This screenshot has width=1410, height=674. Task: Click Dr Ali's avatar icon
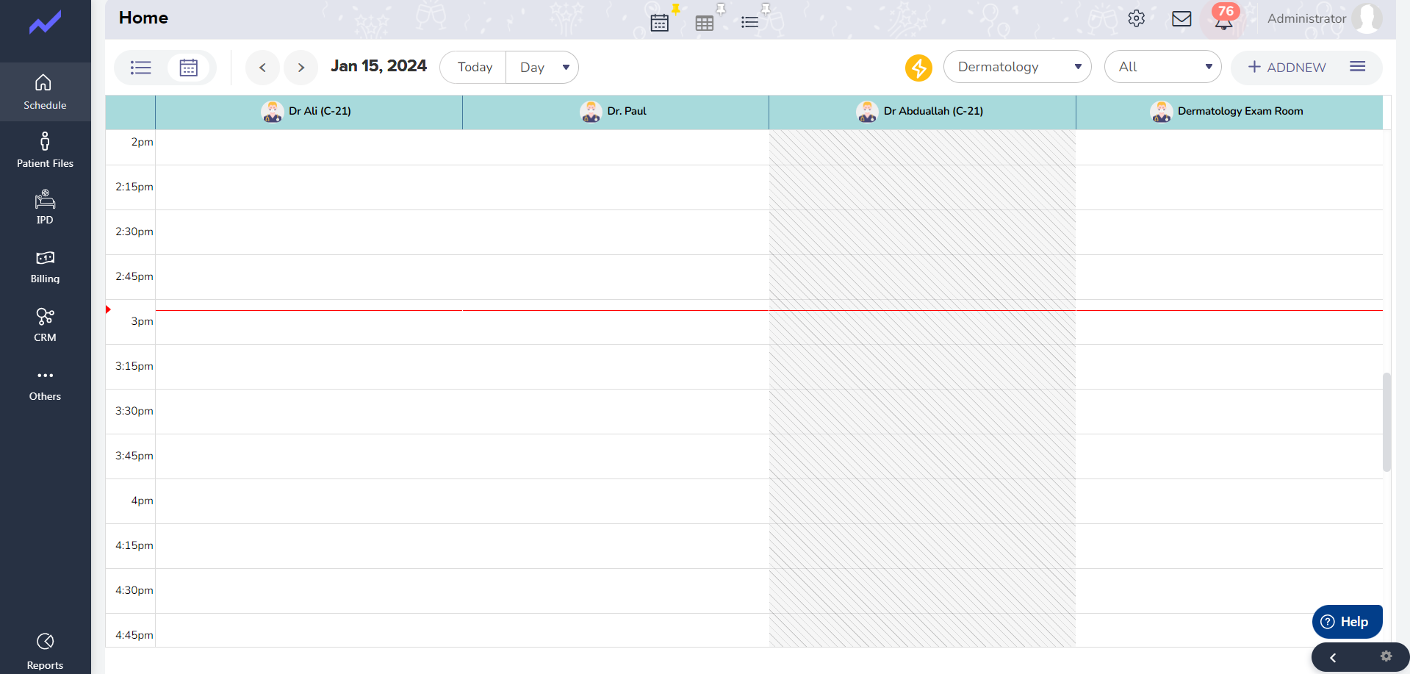click(273, 112)
